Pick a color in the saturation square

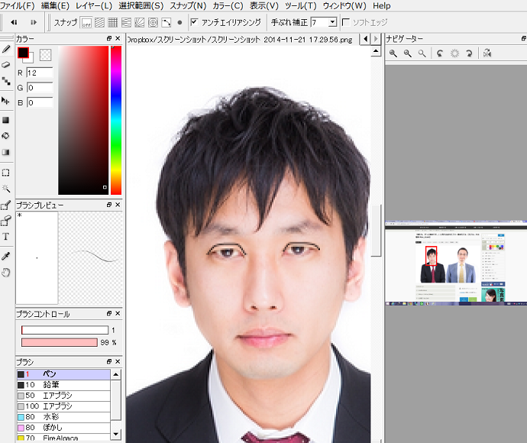[83, 120]
